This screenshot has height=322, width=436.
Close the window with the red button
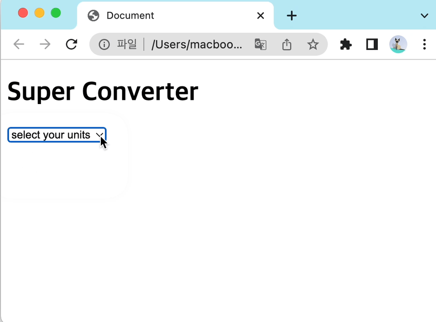tap(23, 13)
